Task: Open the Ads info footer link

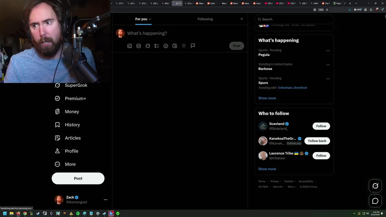Action: point(278,187)
